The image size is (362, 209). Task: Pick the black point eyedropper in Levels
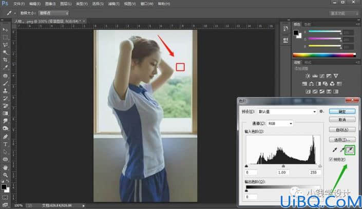[334, 150]
